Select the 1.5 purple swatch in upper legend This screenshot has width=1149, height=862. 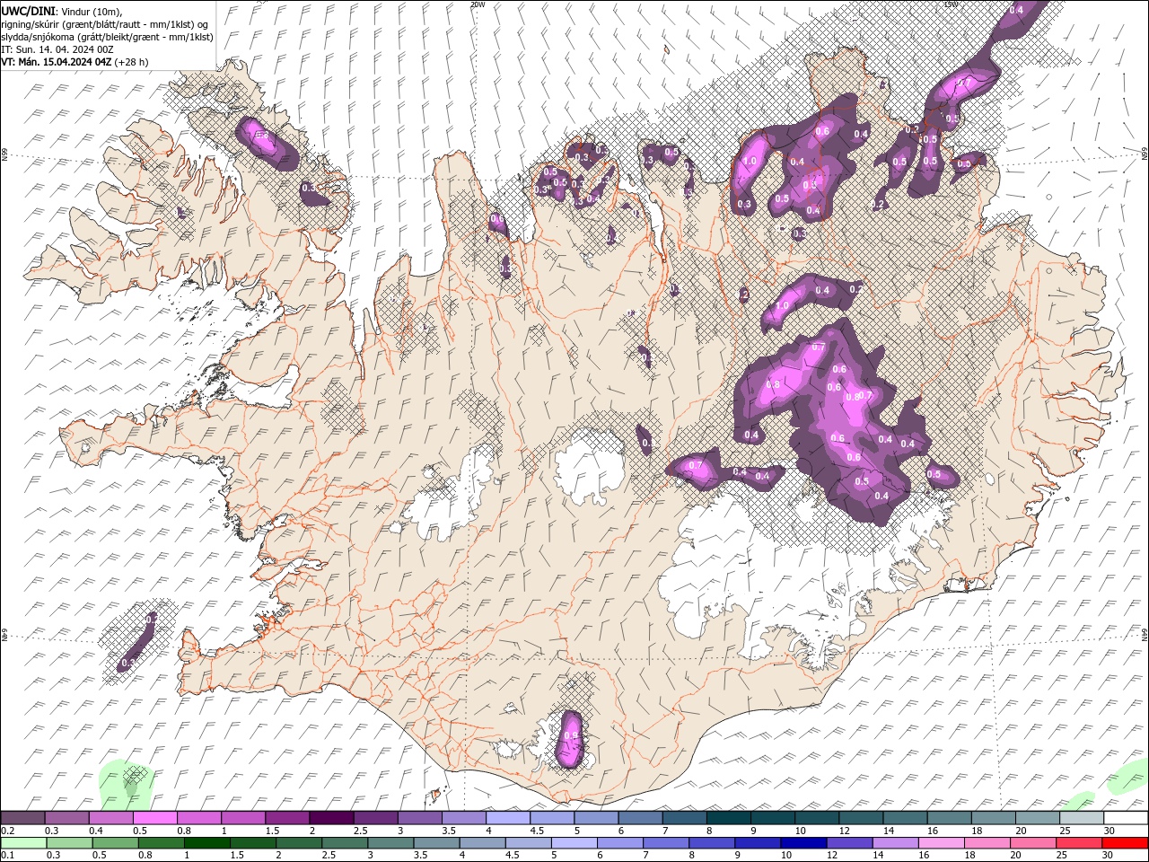287,818
